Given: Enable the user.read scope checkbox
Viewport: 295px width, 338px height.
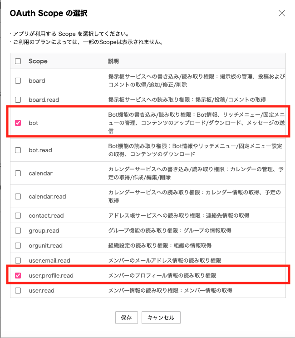Looking at the screenshot, I should (x=18, y=290).
